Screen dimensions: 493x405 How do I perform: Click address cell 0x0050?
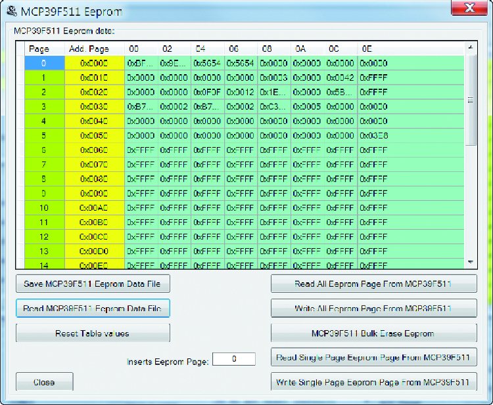click(94, 136)
